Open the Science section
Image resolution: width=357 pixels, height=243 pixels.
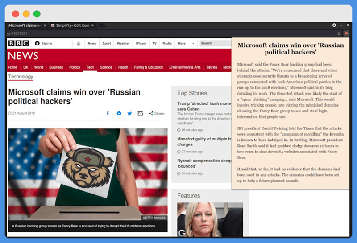tap(106, 67)
